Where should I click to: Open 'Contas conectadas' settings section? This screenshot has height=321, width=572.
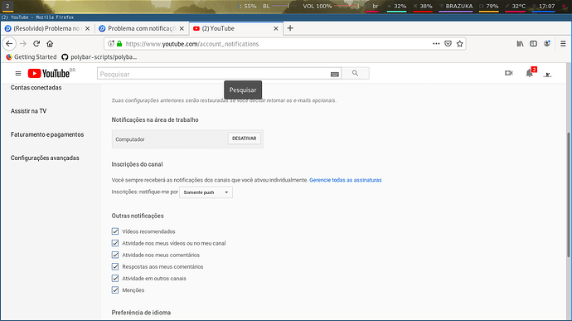[x=36, y=88]
